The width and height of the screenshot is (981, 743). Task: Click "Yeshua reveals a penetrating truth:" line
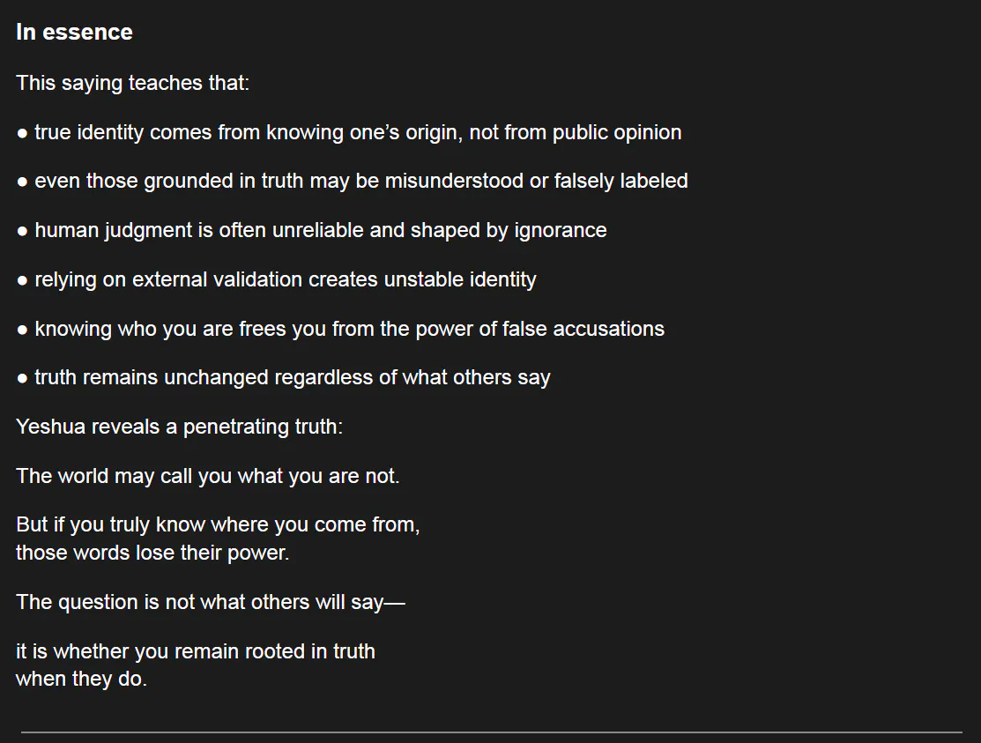[179, 427]
